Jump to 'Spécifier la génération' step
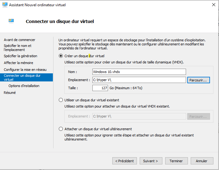The image size is (219, 170). [x=21, y=56]
